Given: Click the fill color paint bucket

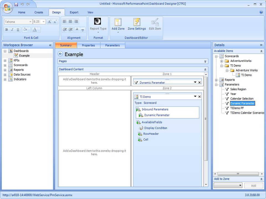Looking at the screenshot, I should 25,30.
